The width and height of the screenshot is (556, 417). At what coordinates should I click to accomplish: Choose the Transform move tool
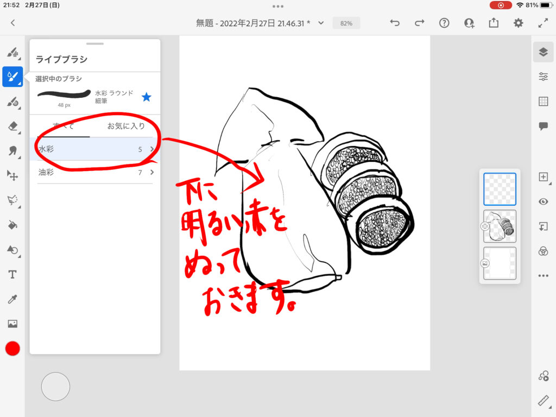12,175
